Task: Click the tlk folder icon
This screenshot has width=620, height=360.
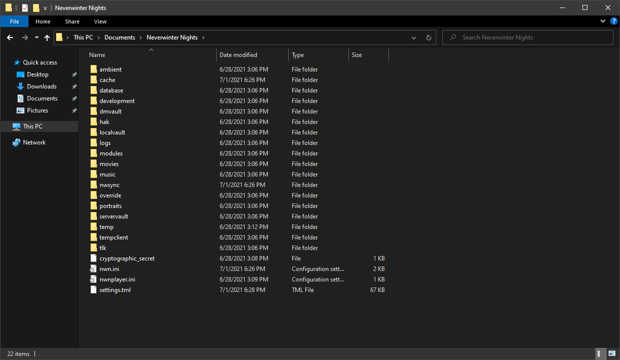Action: [x=93, y=248]
